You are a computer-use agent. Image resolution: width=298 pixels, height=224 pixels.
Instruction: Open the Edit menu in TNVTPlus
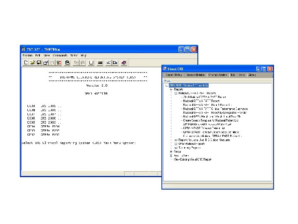[x=38, y=56]
